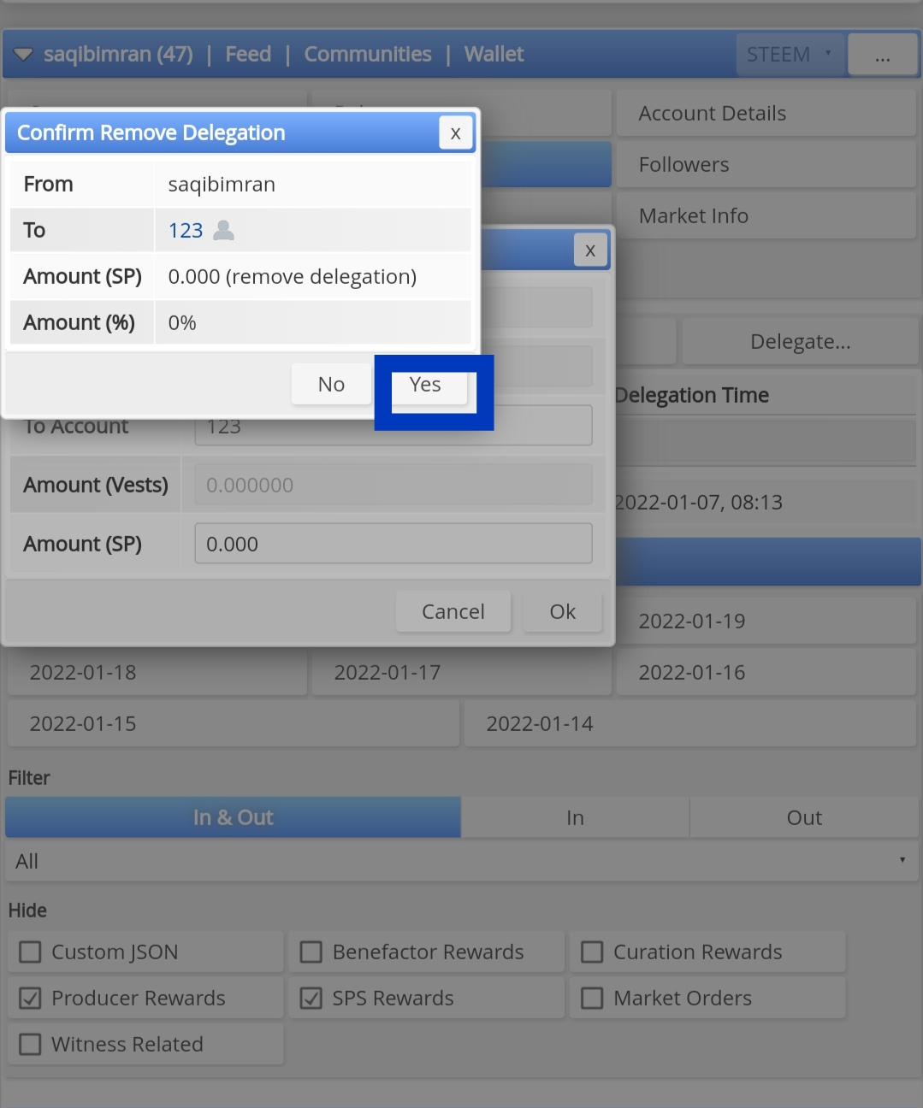Focus the Amount (SP) input field
This screenshot has height=1108, width=923.
(393, 544)
